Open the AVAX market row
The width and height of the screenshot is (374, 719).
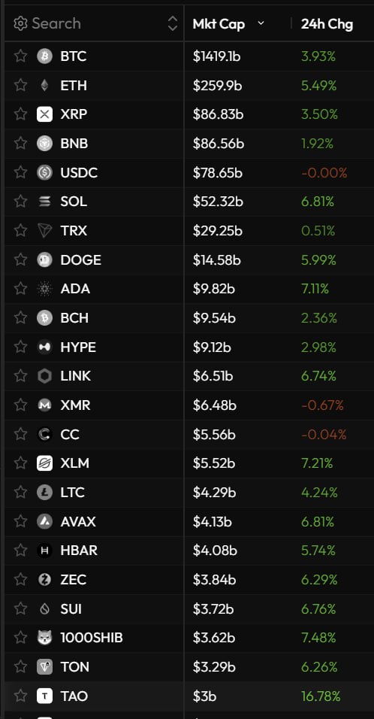click(x=189, y=521)
